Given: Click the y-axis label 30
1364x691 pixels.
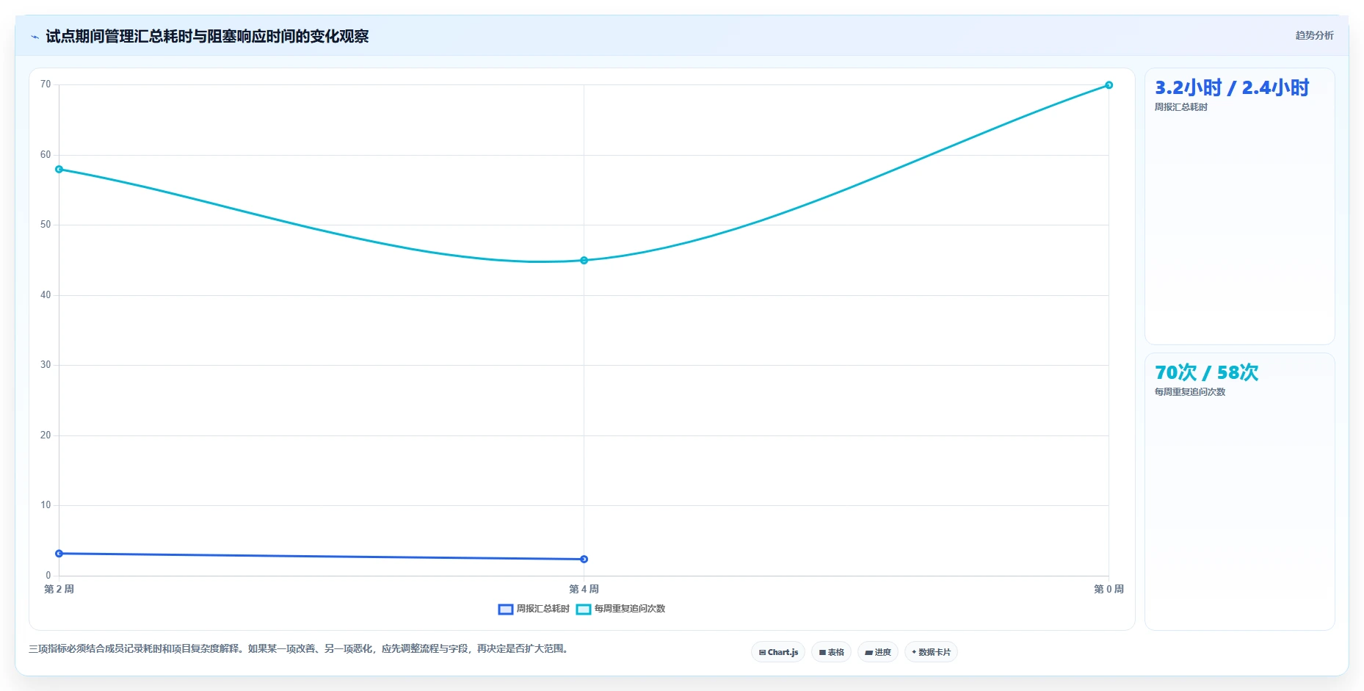Looking at the screenshot, I should [46, 365].
